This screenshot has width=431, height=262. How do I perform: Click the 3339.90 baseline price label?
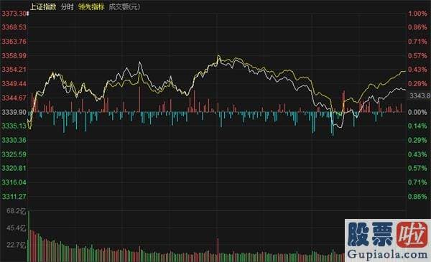click(14, 112)
